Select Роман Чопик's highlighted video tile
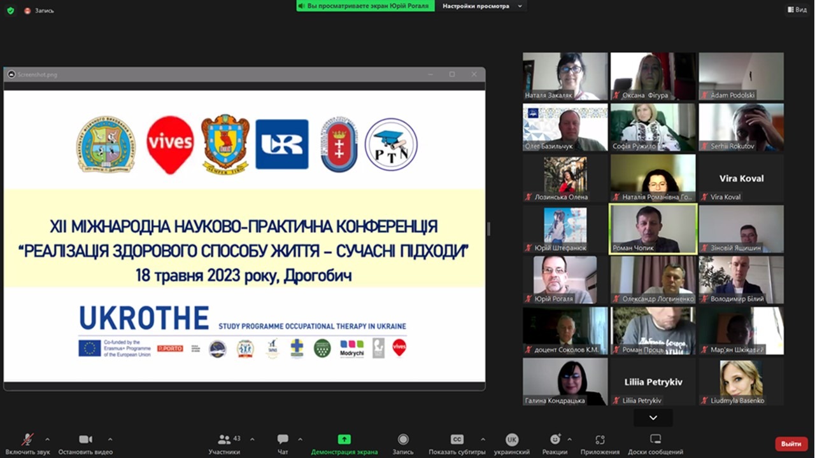The image size is (815, 458). pyautogui.click(x=653, y=229)
